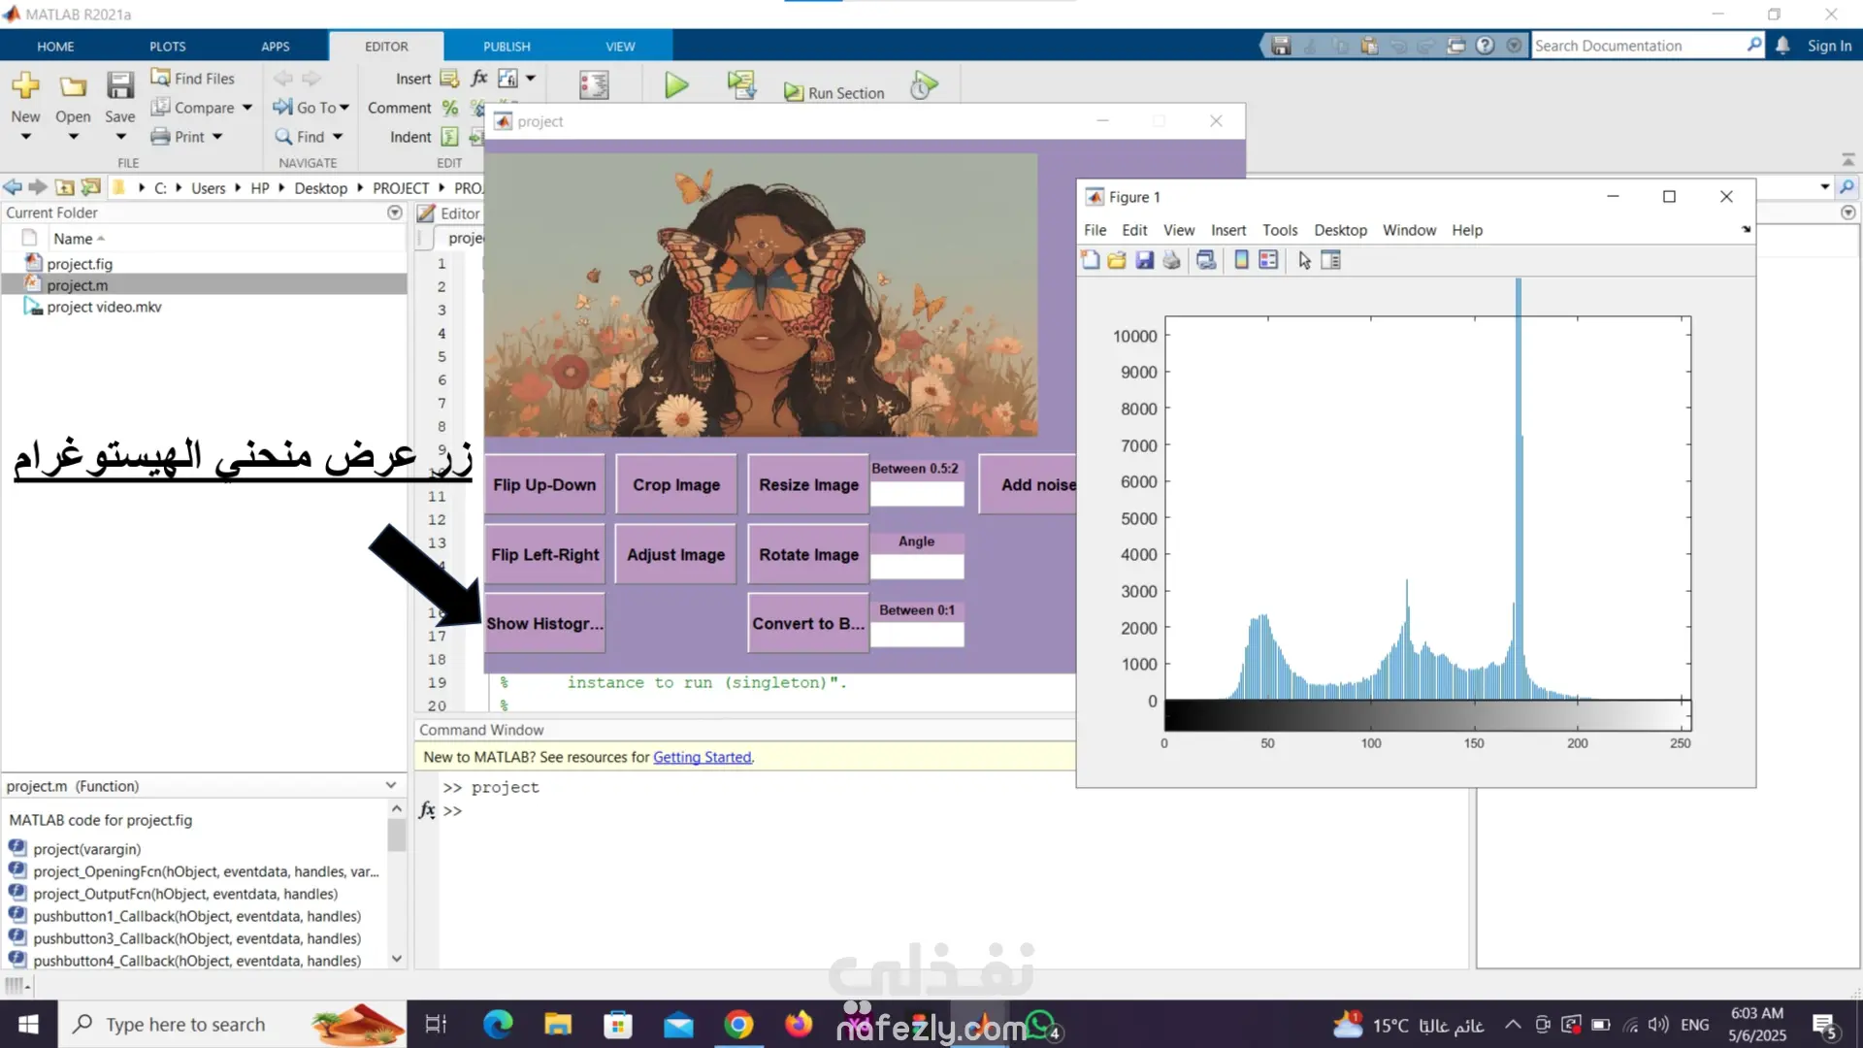Select project.fig in Current Folder
The height and width of the screenshot is (1048, 1863).
pyautogui.click(x=80, y=263)
